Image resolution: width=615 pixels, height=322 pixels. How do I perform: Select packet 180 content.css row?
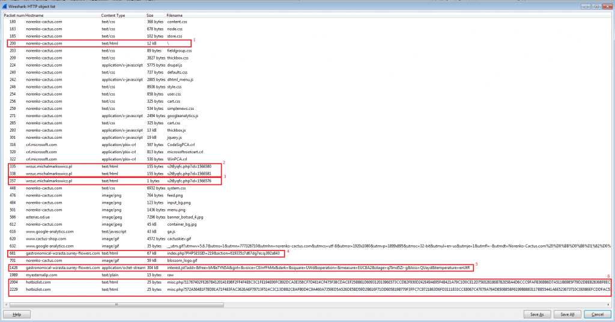coord(307,22)
